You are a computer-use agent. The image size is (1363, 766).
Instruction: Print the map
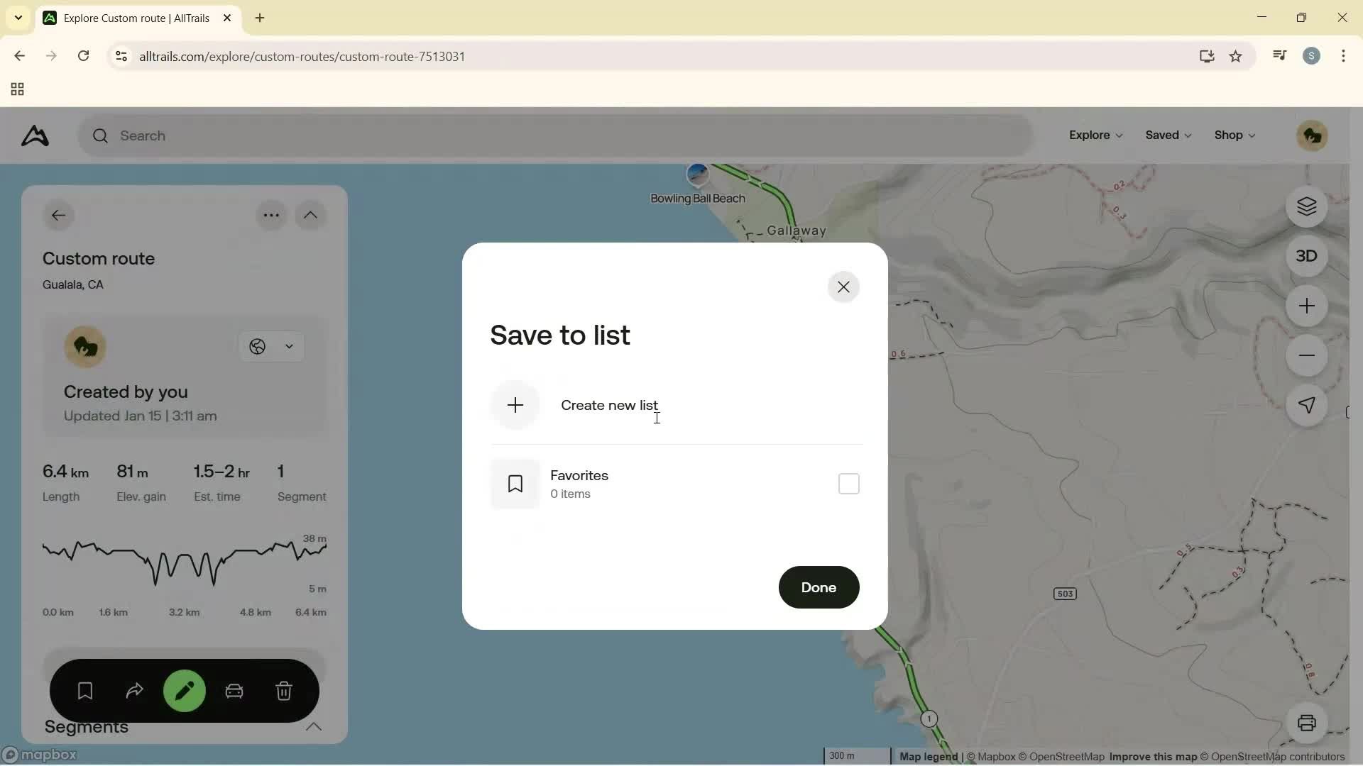[x=1308, y=723]
